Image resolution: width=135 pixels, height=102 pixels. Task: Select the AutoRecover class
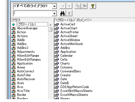tap(26, 79)
